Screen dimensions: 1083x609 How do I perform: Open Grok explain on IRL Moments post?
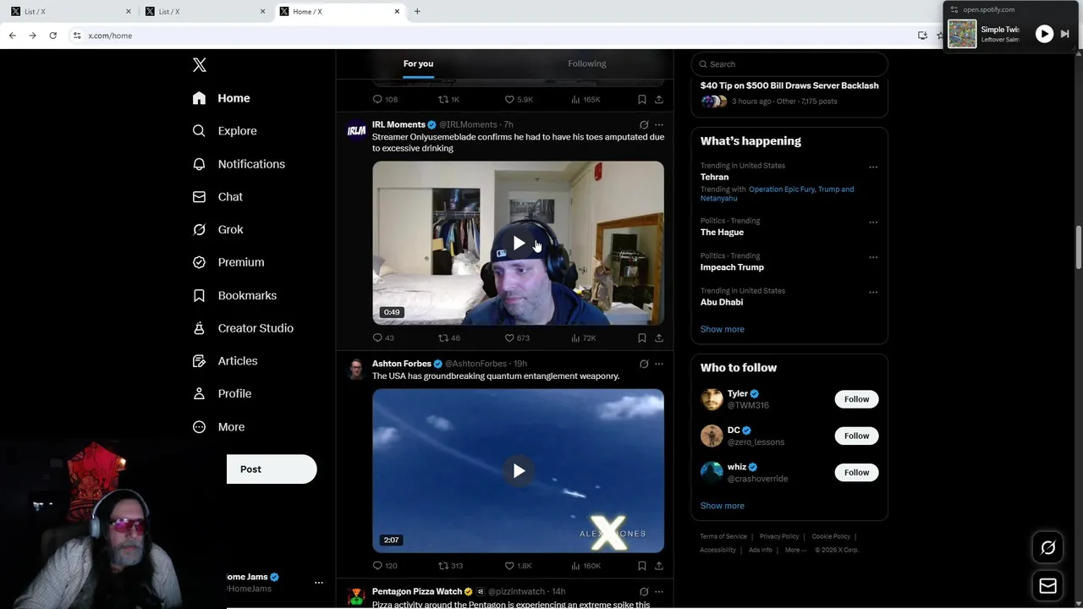[644, 125]
